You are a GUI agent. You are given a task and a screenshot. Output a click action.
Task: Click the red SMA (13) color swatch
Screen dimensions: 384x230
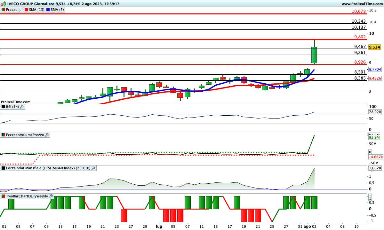(x=27, y=10)
